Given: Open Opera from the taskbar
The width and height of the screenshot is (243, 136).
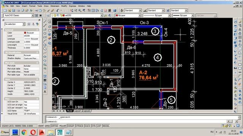Looking at the screenshot, I should [33, 132].
